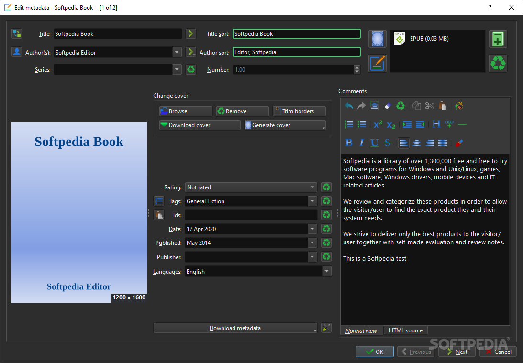Image resolution: width=523 pixels, height=363 pixels.
Task: Open the tag editor icon next to Tags
Action: pos(159,201)
